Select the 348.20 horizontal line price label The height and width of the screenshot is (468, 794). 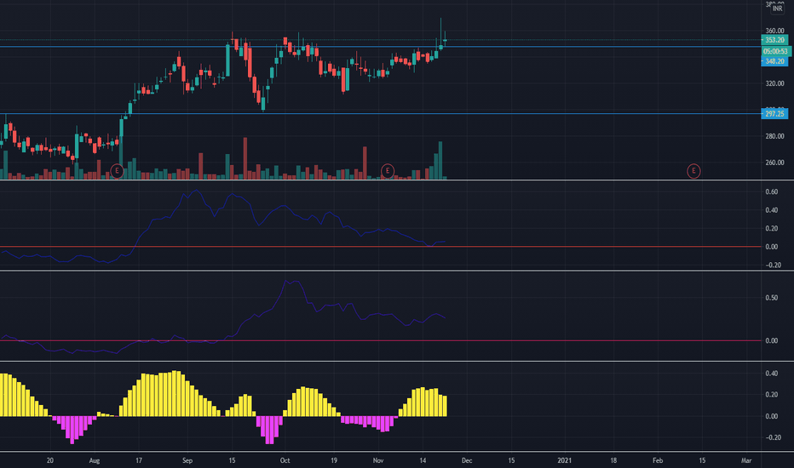(x=774, y=61)
